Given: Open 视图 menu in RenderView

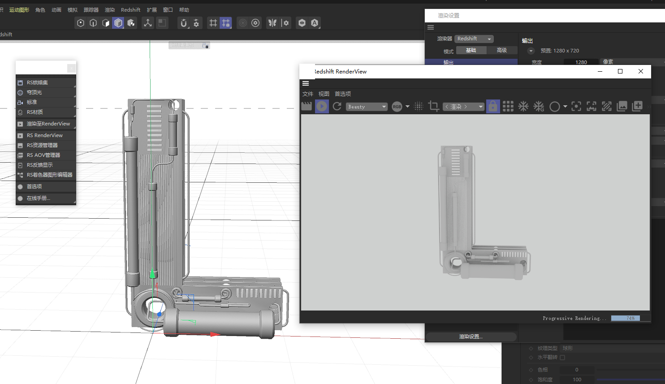Looking at the screenshot, I should (x=324, y=94).
